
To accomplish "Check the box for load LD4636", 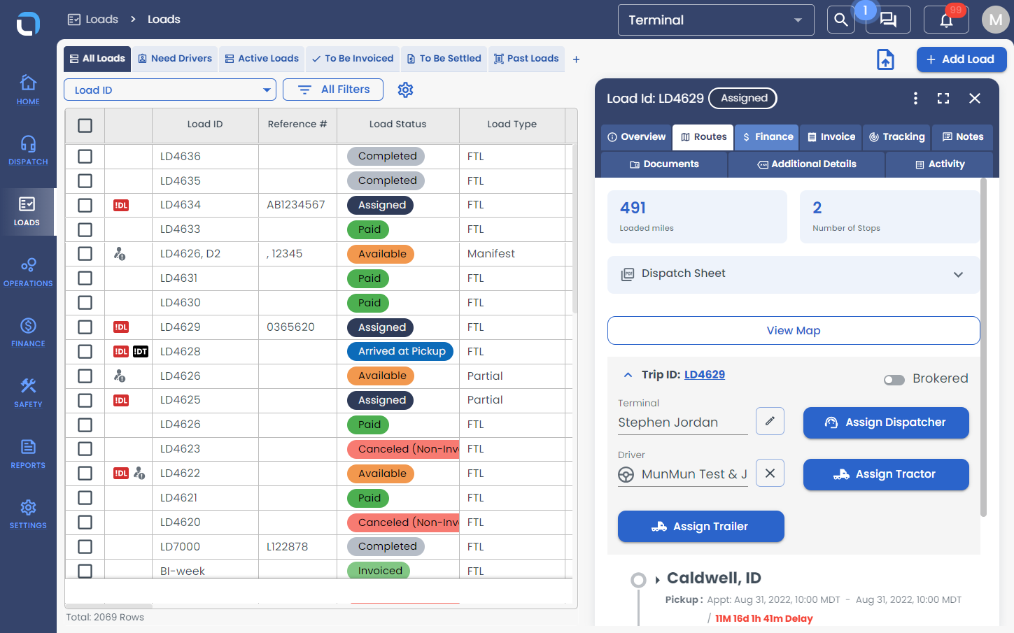I will 85,156.
